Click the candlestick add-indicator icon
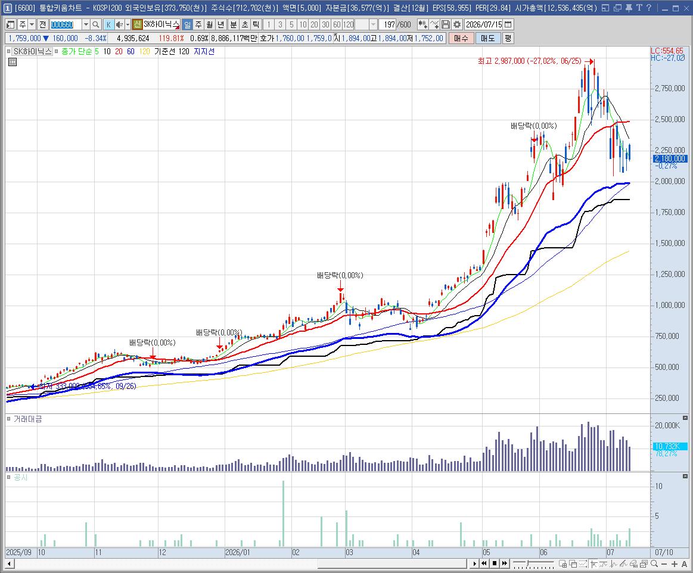693x573 pixels. point(422,25)
